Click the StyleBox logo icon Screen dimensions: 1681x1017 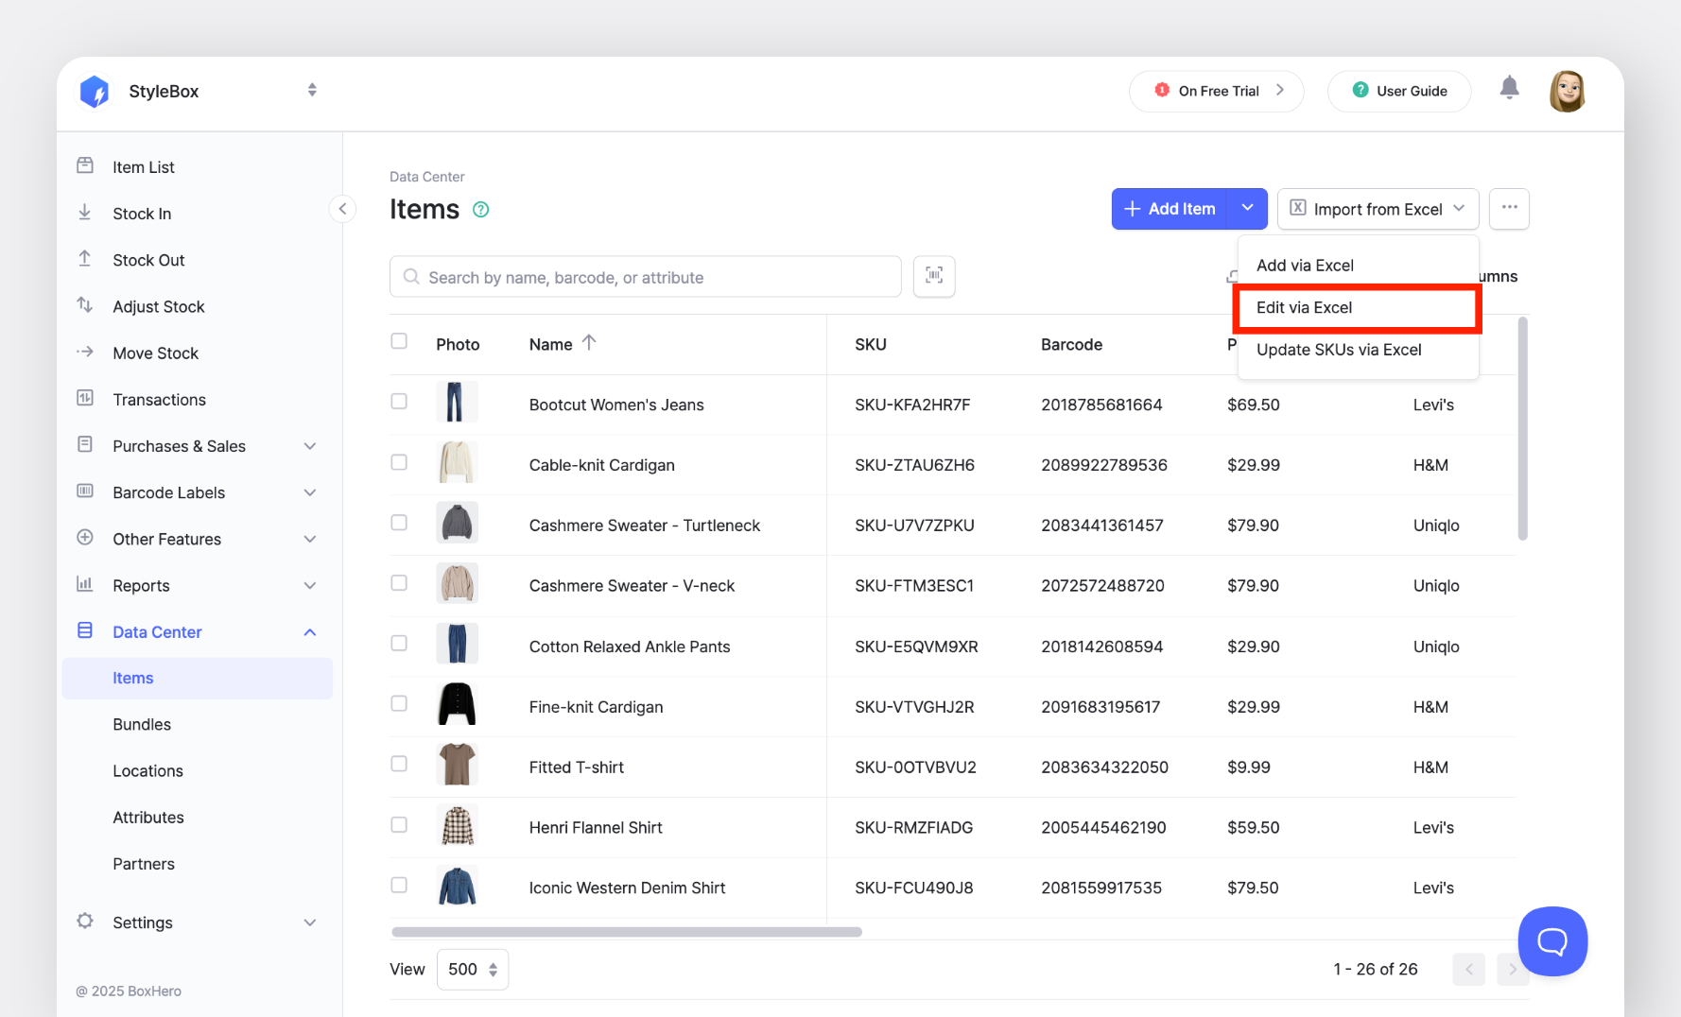[x=95, y=92]
